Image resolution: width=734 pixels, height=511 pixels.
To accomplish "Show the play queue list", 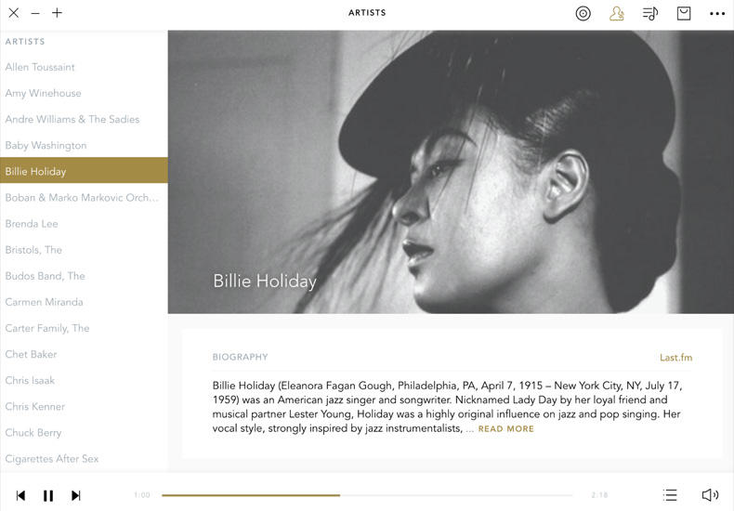I will 670,495.
